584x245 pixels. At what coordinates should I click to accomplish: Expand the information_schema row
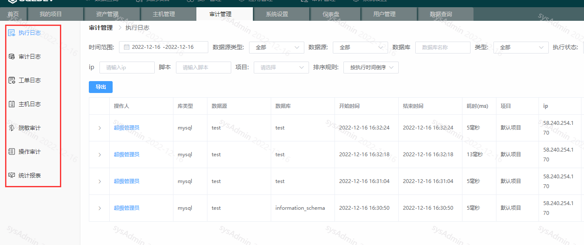pyautogui.click(x=99, y=208)
